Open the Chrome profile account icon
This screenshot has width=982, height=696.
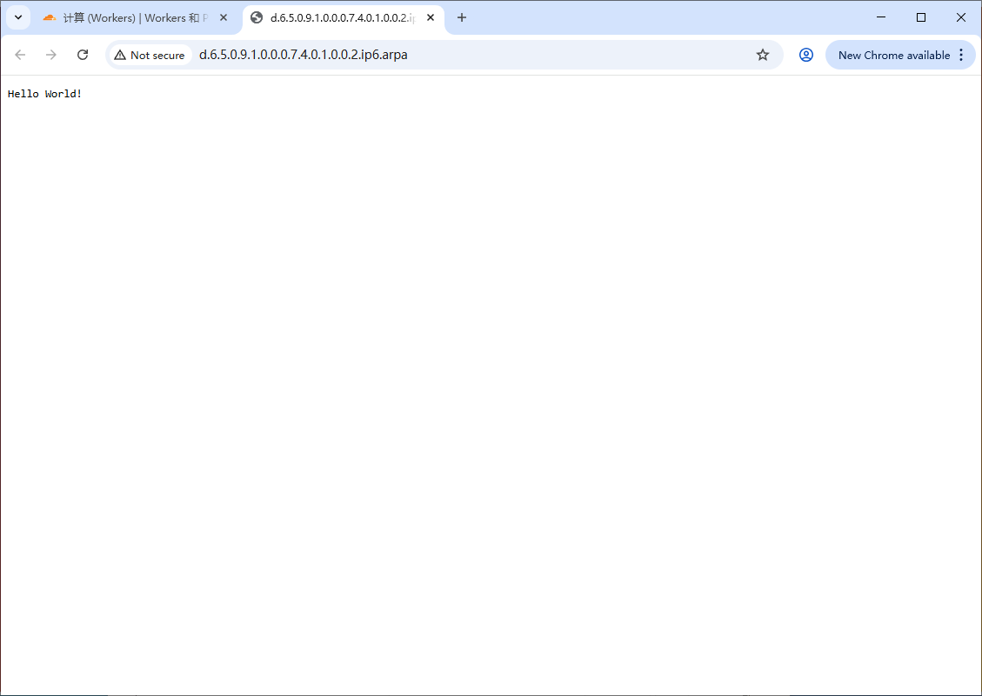pos(806,55)
